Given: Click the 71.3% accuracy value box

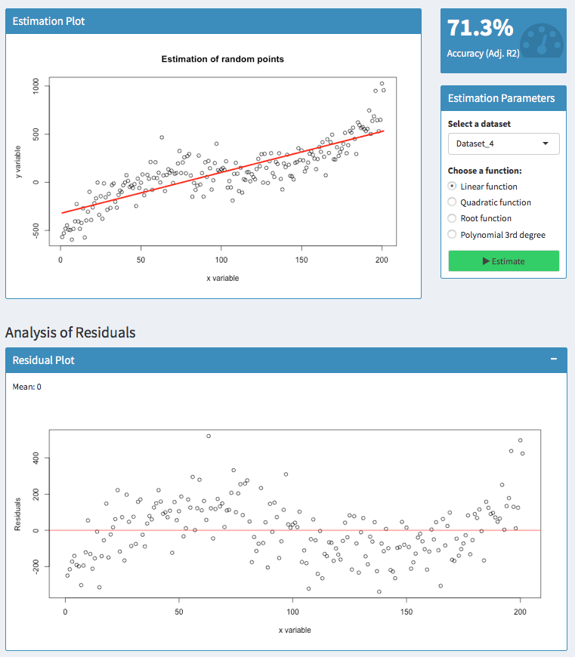Looking at the screenshot, I should point(503,41).
